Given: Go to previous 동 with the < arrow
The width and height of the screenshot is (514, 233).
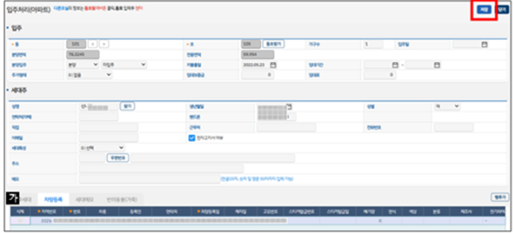Looking at the screenshot, I should coord(92,44).
